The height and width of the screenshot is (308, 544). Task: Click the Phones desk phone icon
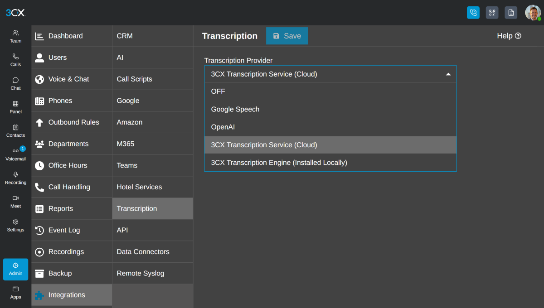[x=39, y=101]
